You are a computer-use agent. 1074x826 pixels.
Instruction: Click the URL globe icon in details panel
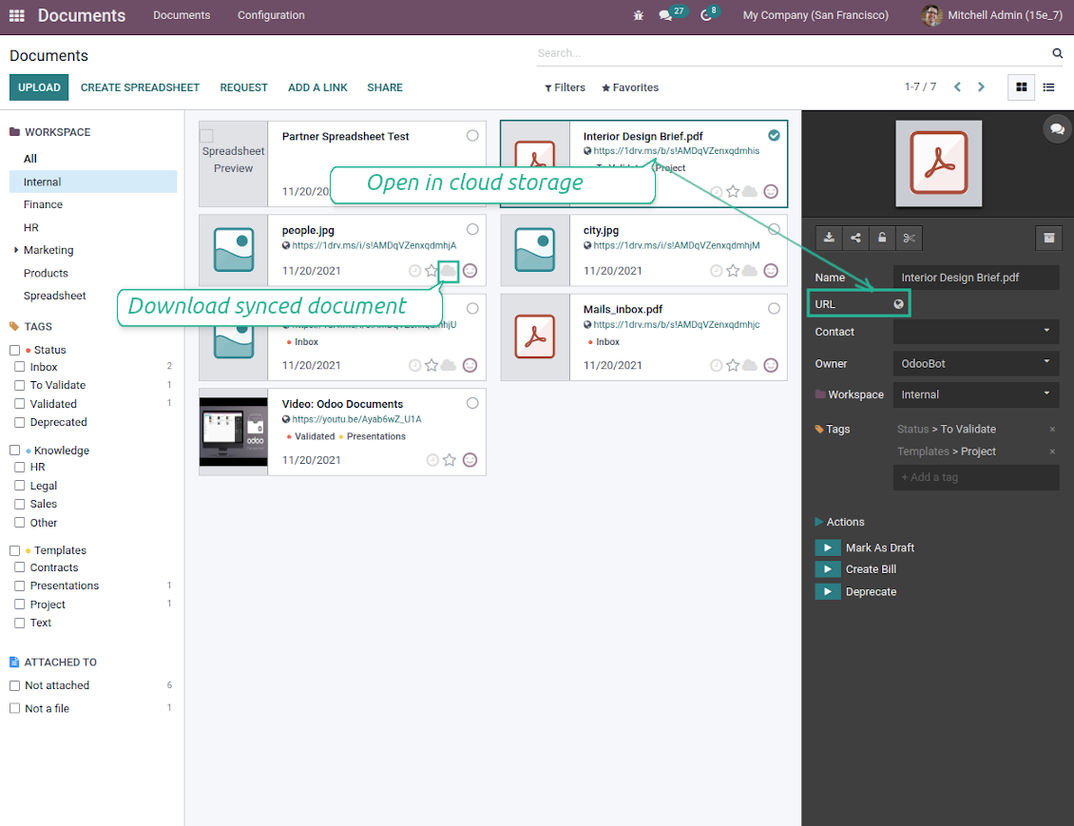(899, 304)
